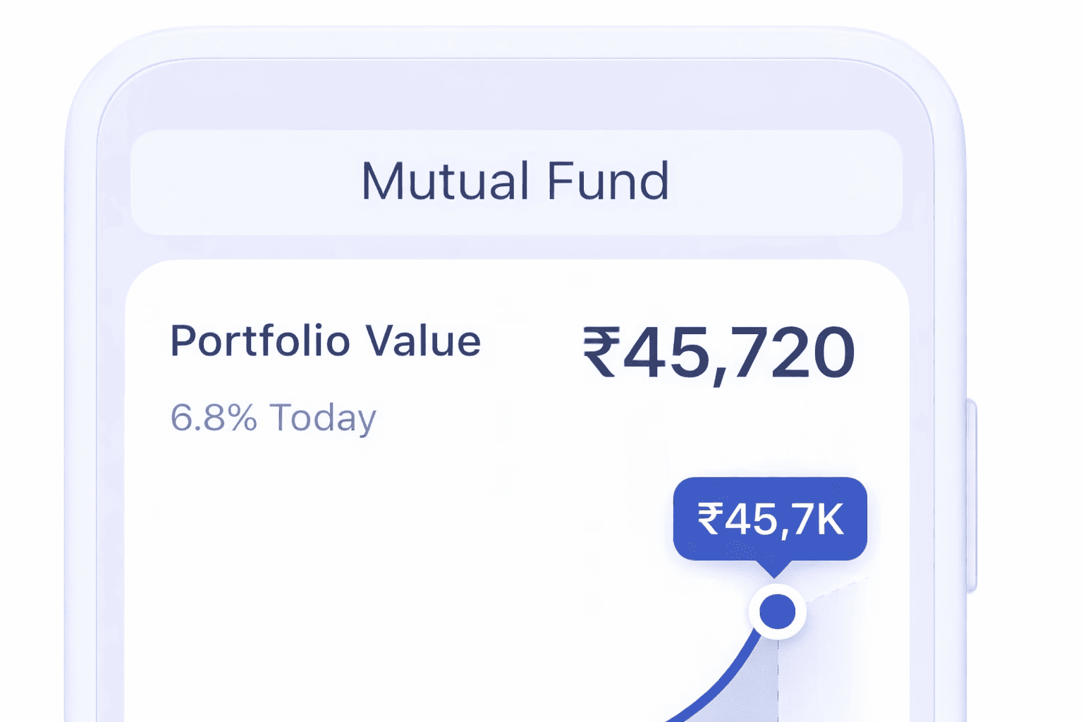Click the "7K" text in tooltip

click(x=821, y=520)
